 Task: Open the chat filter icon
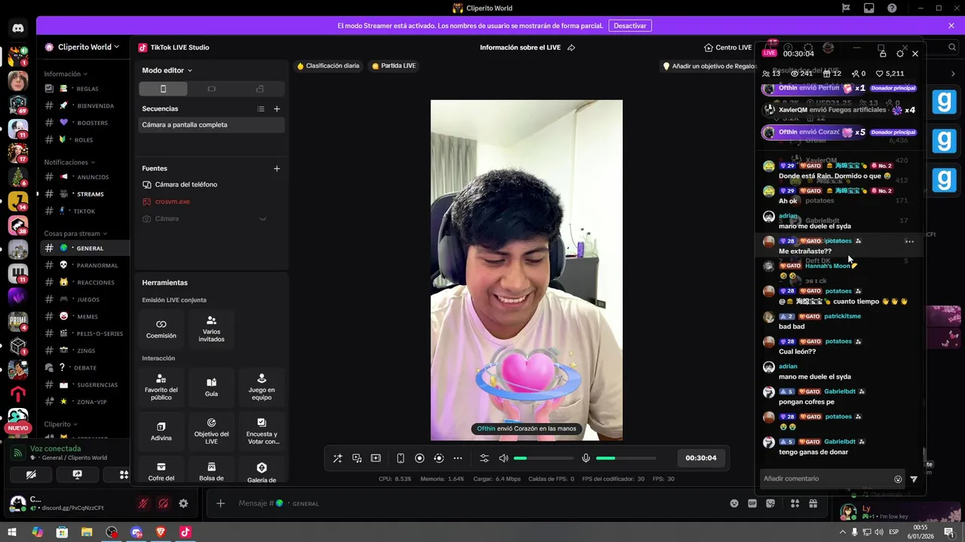(914, 479)
